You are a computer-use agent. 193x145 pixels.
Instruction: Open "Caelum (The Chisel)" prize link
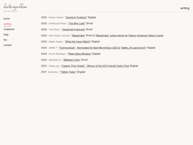pos(95,66)
